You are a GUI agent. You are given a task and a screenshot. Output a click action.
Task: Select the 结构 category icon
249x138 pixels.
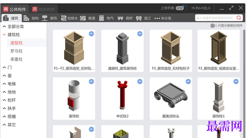(x=26, y=18)
